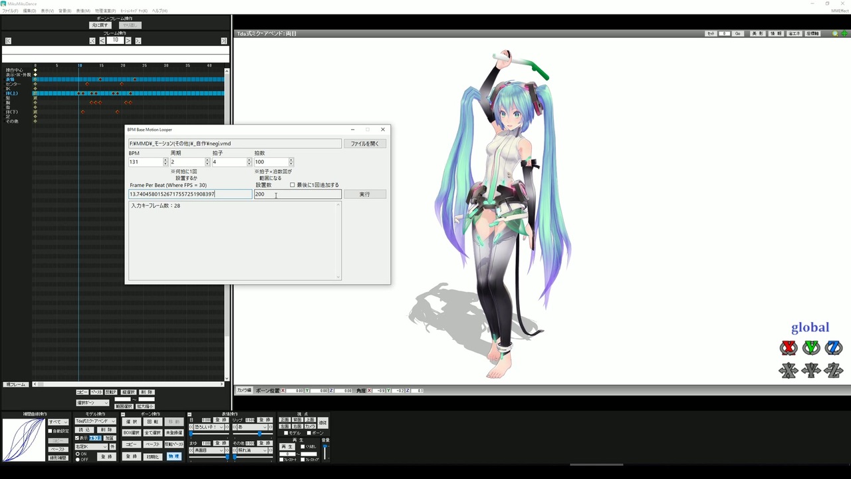Click previous eyebrow morph arrow
Screen dimensions: 851x479
tap(191, 450)
